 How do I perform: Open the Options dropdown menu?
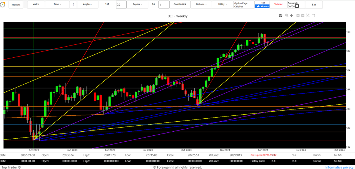pos(201,4)
